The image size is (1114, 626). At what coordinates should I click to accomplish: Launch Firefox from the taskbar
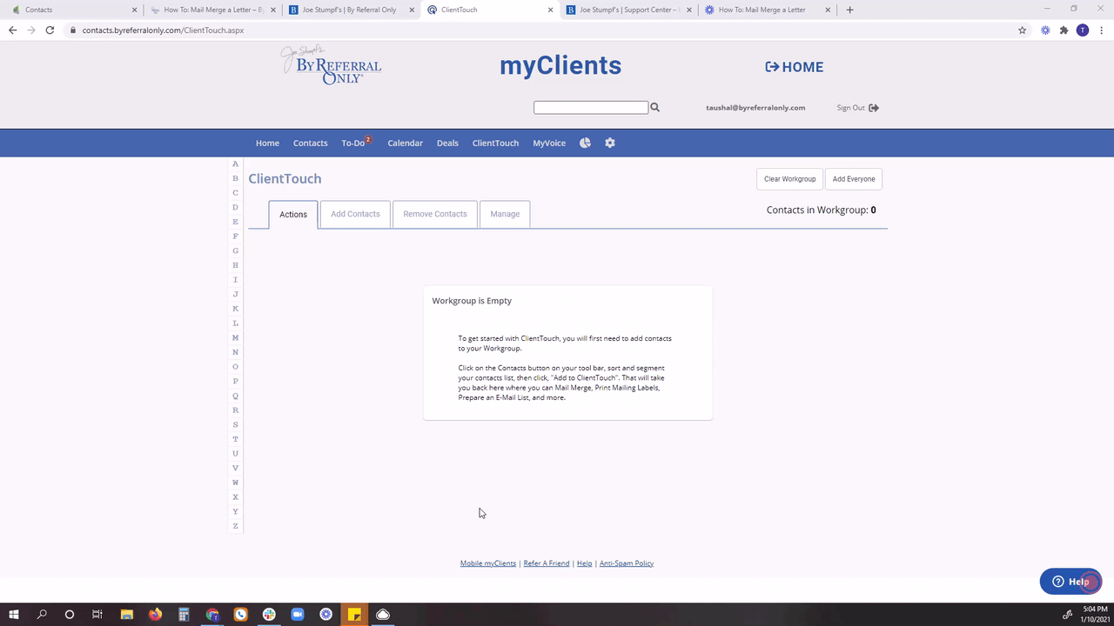156,615
